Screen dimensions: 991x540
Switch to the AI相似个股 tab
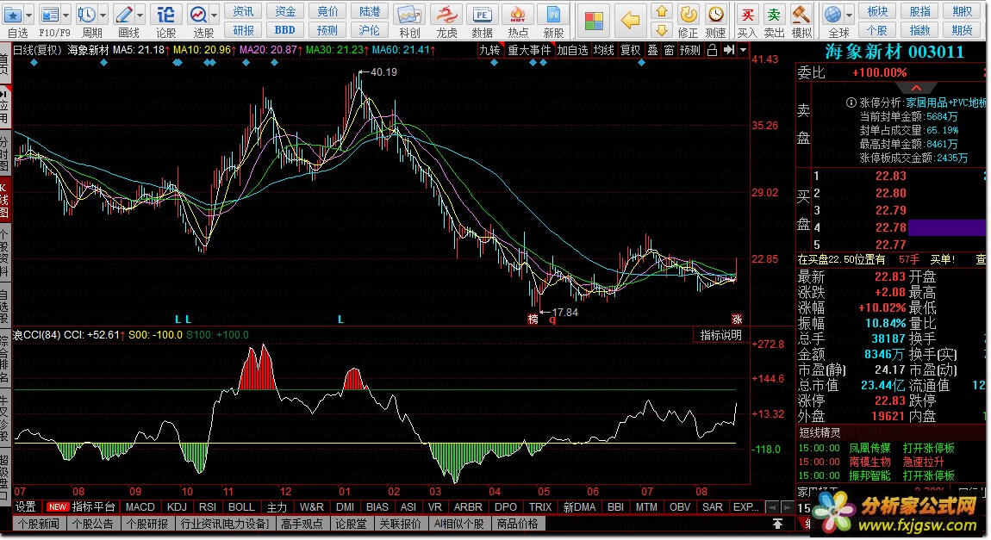pos(458,524)
